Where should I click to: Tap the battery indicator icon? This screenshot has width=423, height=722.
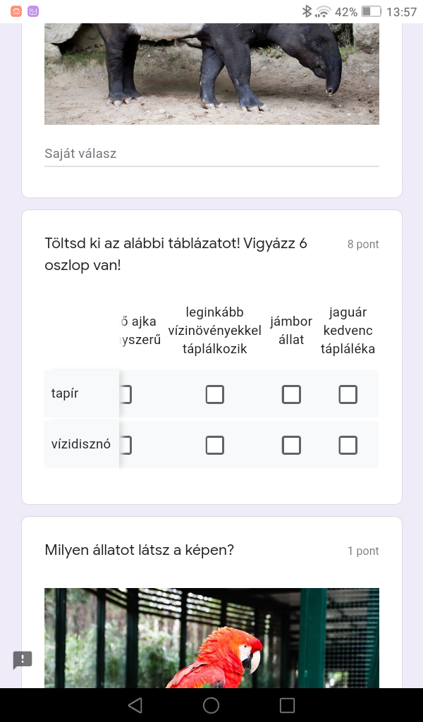tap(371, 11)
